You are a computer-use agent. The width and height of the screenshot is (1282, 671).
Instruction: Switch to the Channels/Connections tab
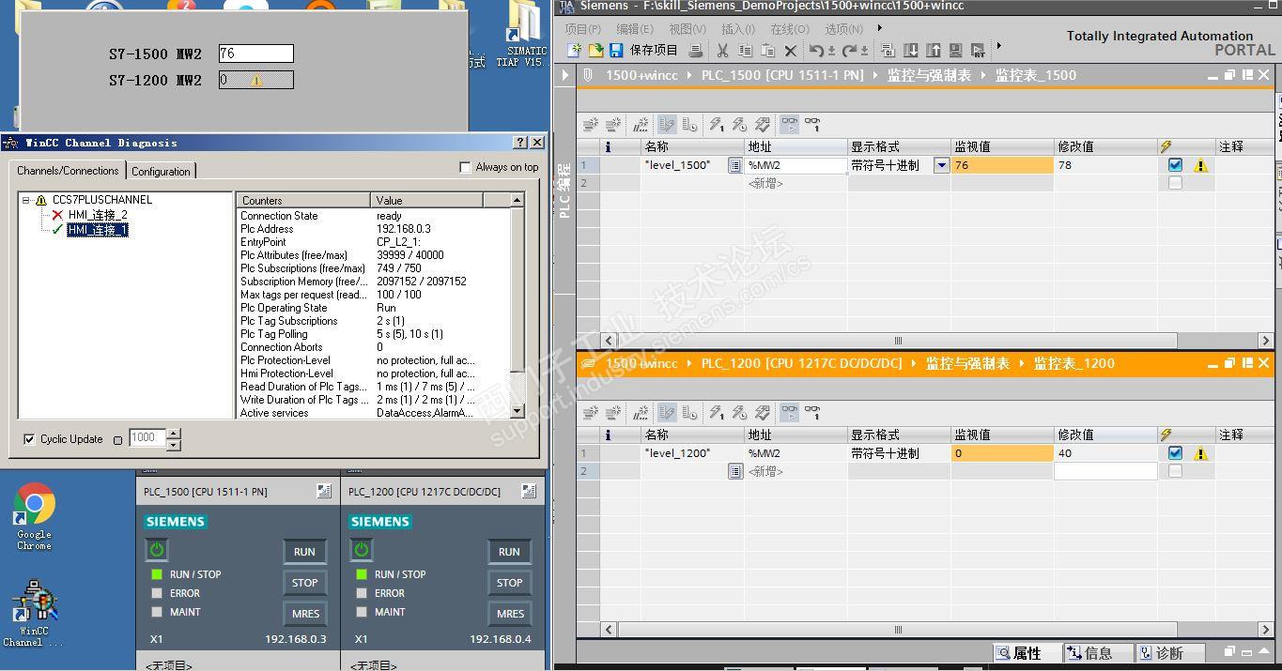pyautogui.click(x=68, y=171)
